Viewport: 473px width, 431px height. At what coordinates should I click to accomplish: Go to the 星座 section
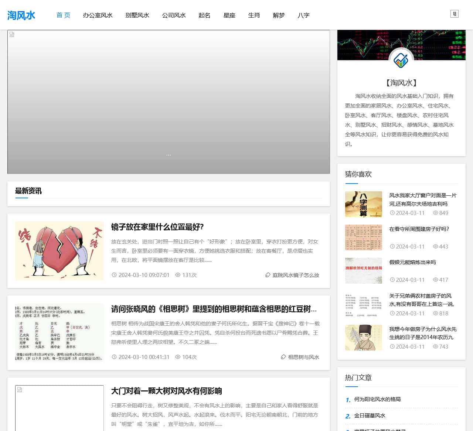point(229,15)
